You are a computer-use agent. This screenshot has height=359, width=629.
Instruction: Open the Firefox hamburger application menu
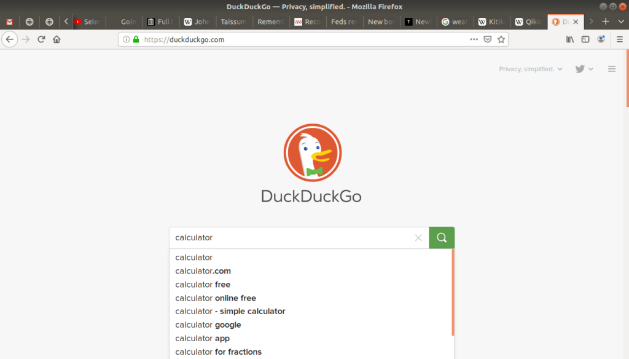[619, 39]
